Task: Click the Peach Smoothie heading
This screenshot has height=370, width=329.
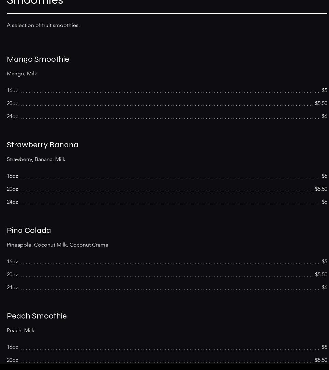Action: 37,316
